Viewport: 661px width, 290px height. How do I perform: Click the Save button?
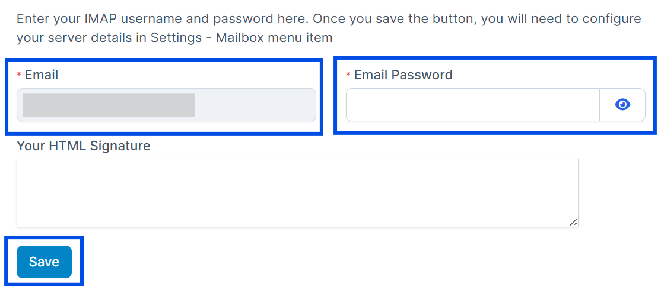pos(45,262)
